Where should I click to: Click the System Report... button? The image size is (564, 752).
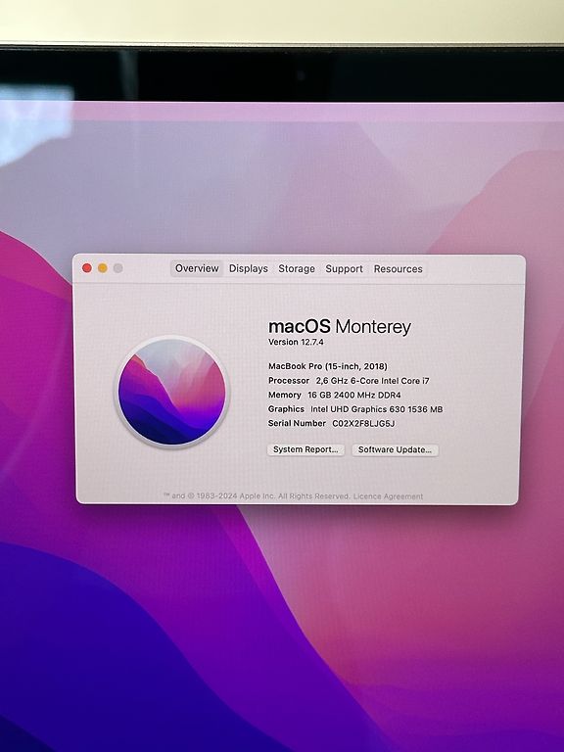click(305, 449)
